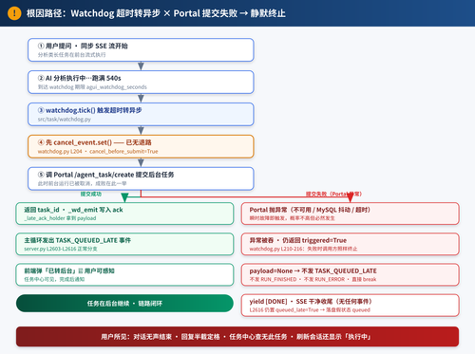Viewport: 475px width, 354px height.
Task: Select step ⑤ 'Portal /agent_task/create' heading
Action: coord(105,175)
